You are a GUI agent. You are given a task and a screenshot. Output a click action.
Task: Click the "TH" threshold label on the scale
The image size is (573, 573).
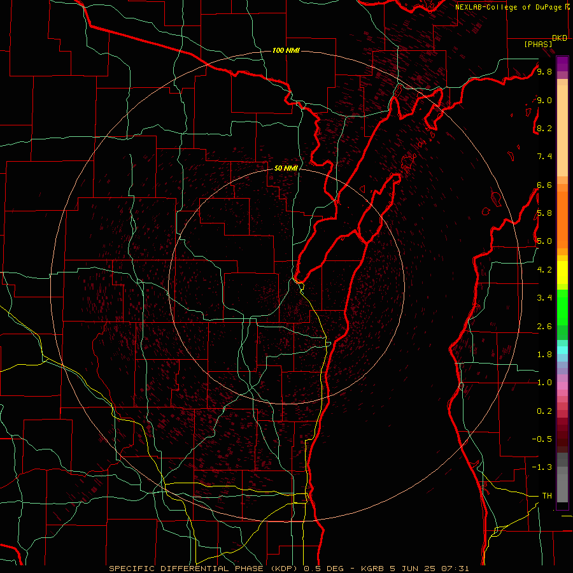click(x=547, y=496)
